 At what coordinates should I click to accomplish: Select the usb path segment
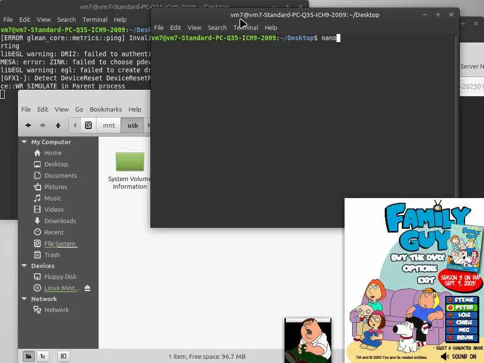pyautogui.click(x=133, y=125)
